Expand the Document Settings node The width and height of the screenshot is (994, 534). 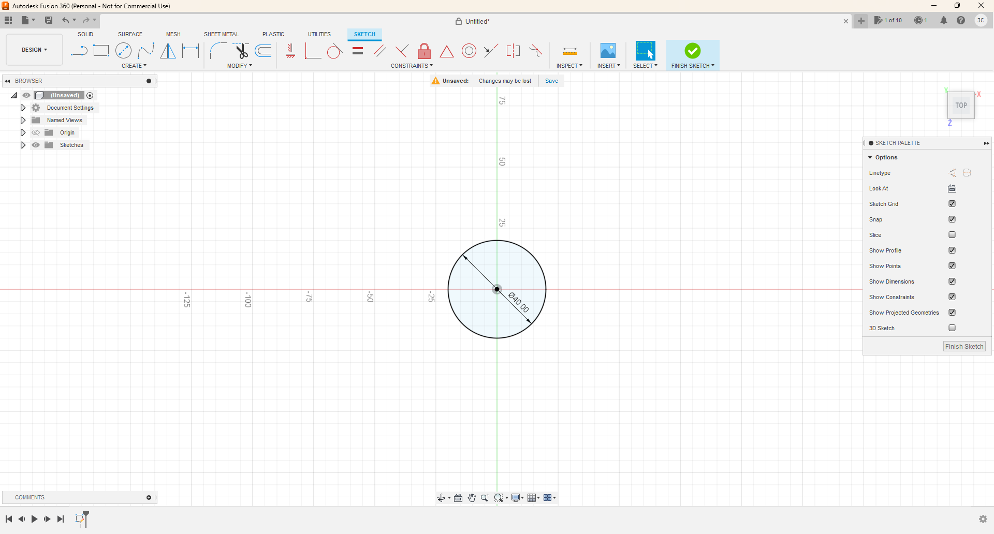(x=23, y=108)
